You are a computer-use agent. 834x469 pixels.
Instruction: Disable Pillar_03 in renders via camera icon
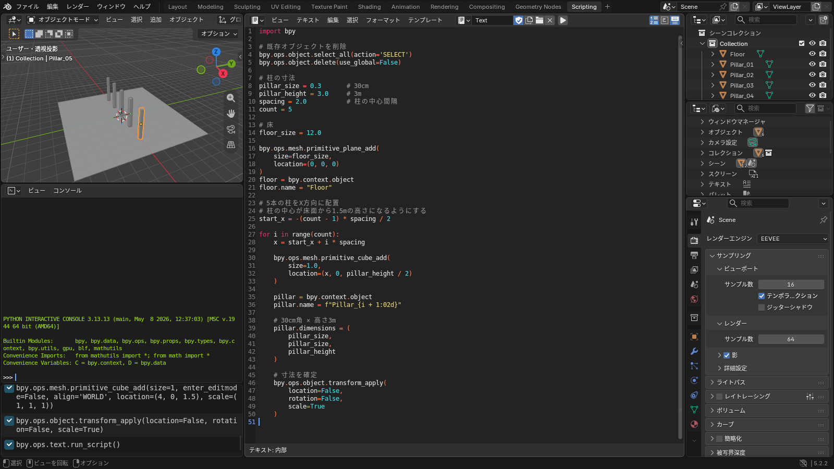coord(823,85)
